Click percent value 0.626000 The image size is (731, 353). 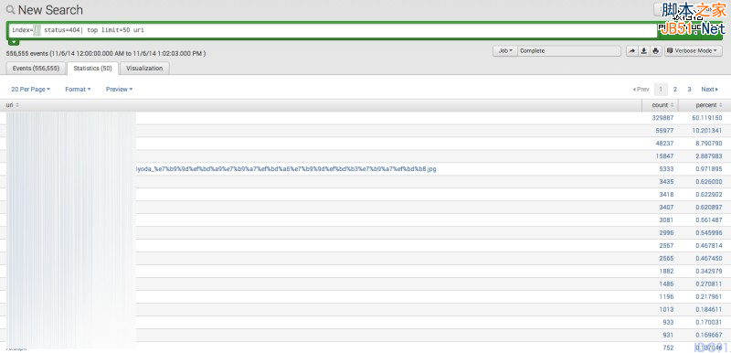point(709,181)
